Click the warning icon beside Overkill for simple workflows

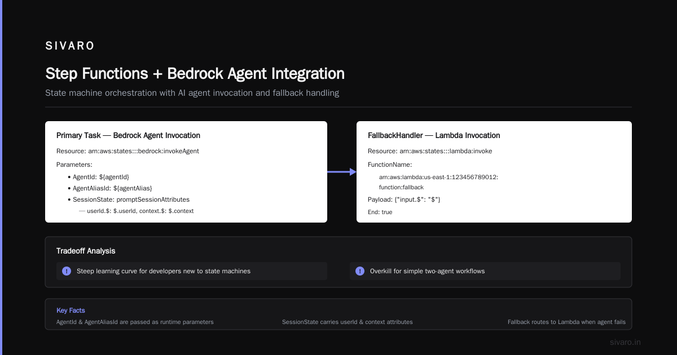coord(360,271)
